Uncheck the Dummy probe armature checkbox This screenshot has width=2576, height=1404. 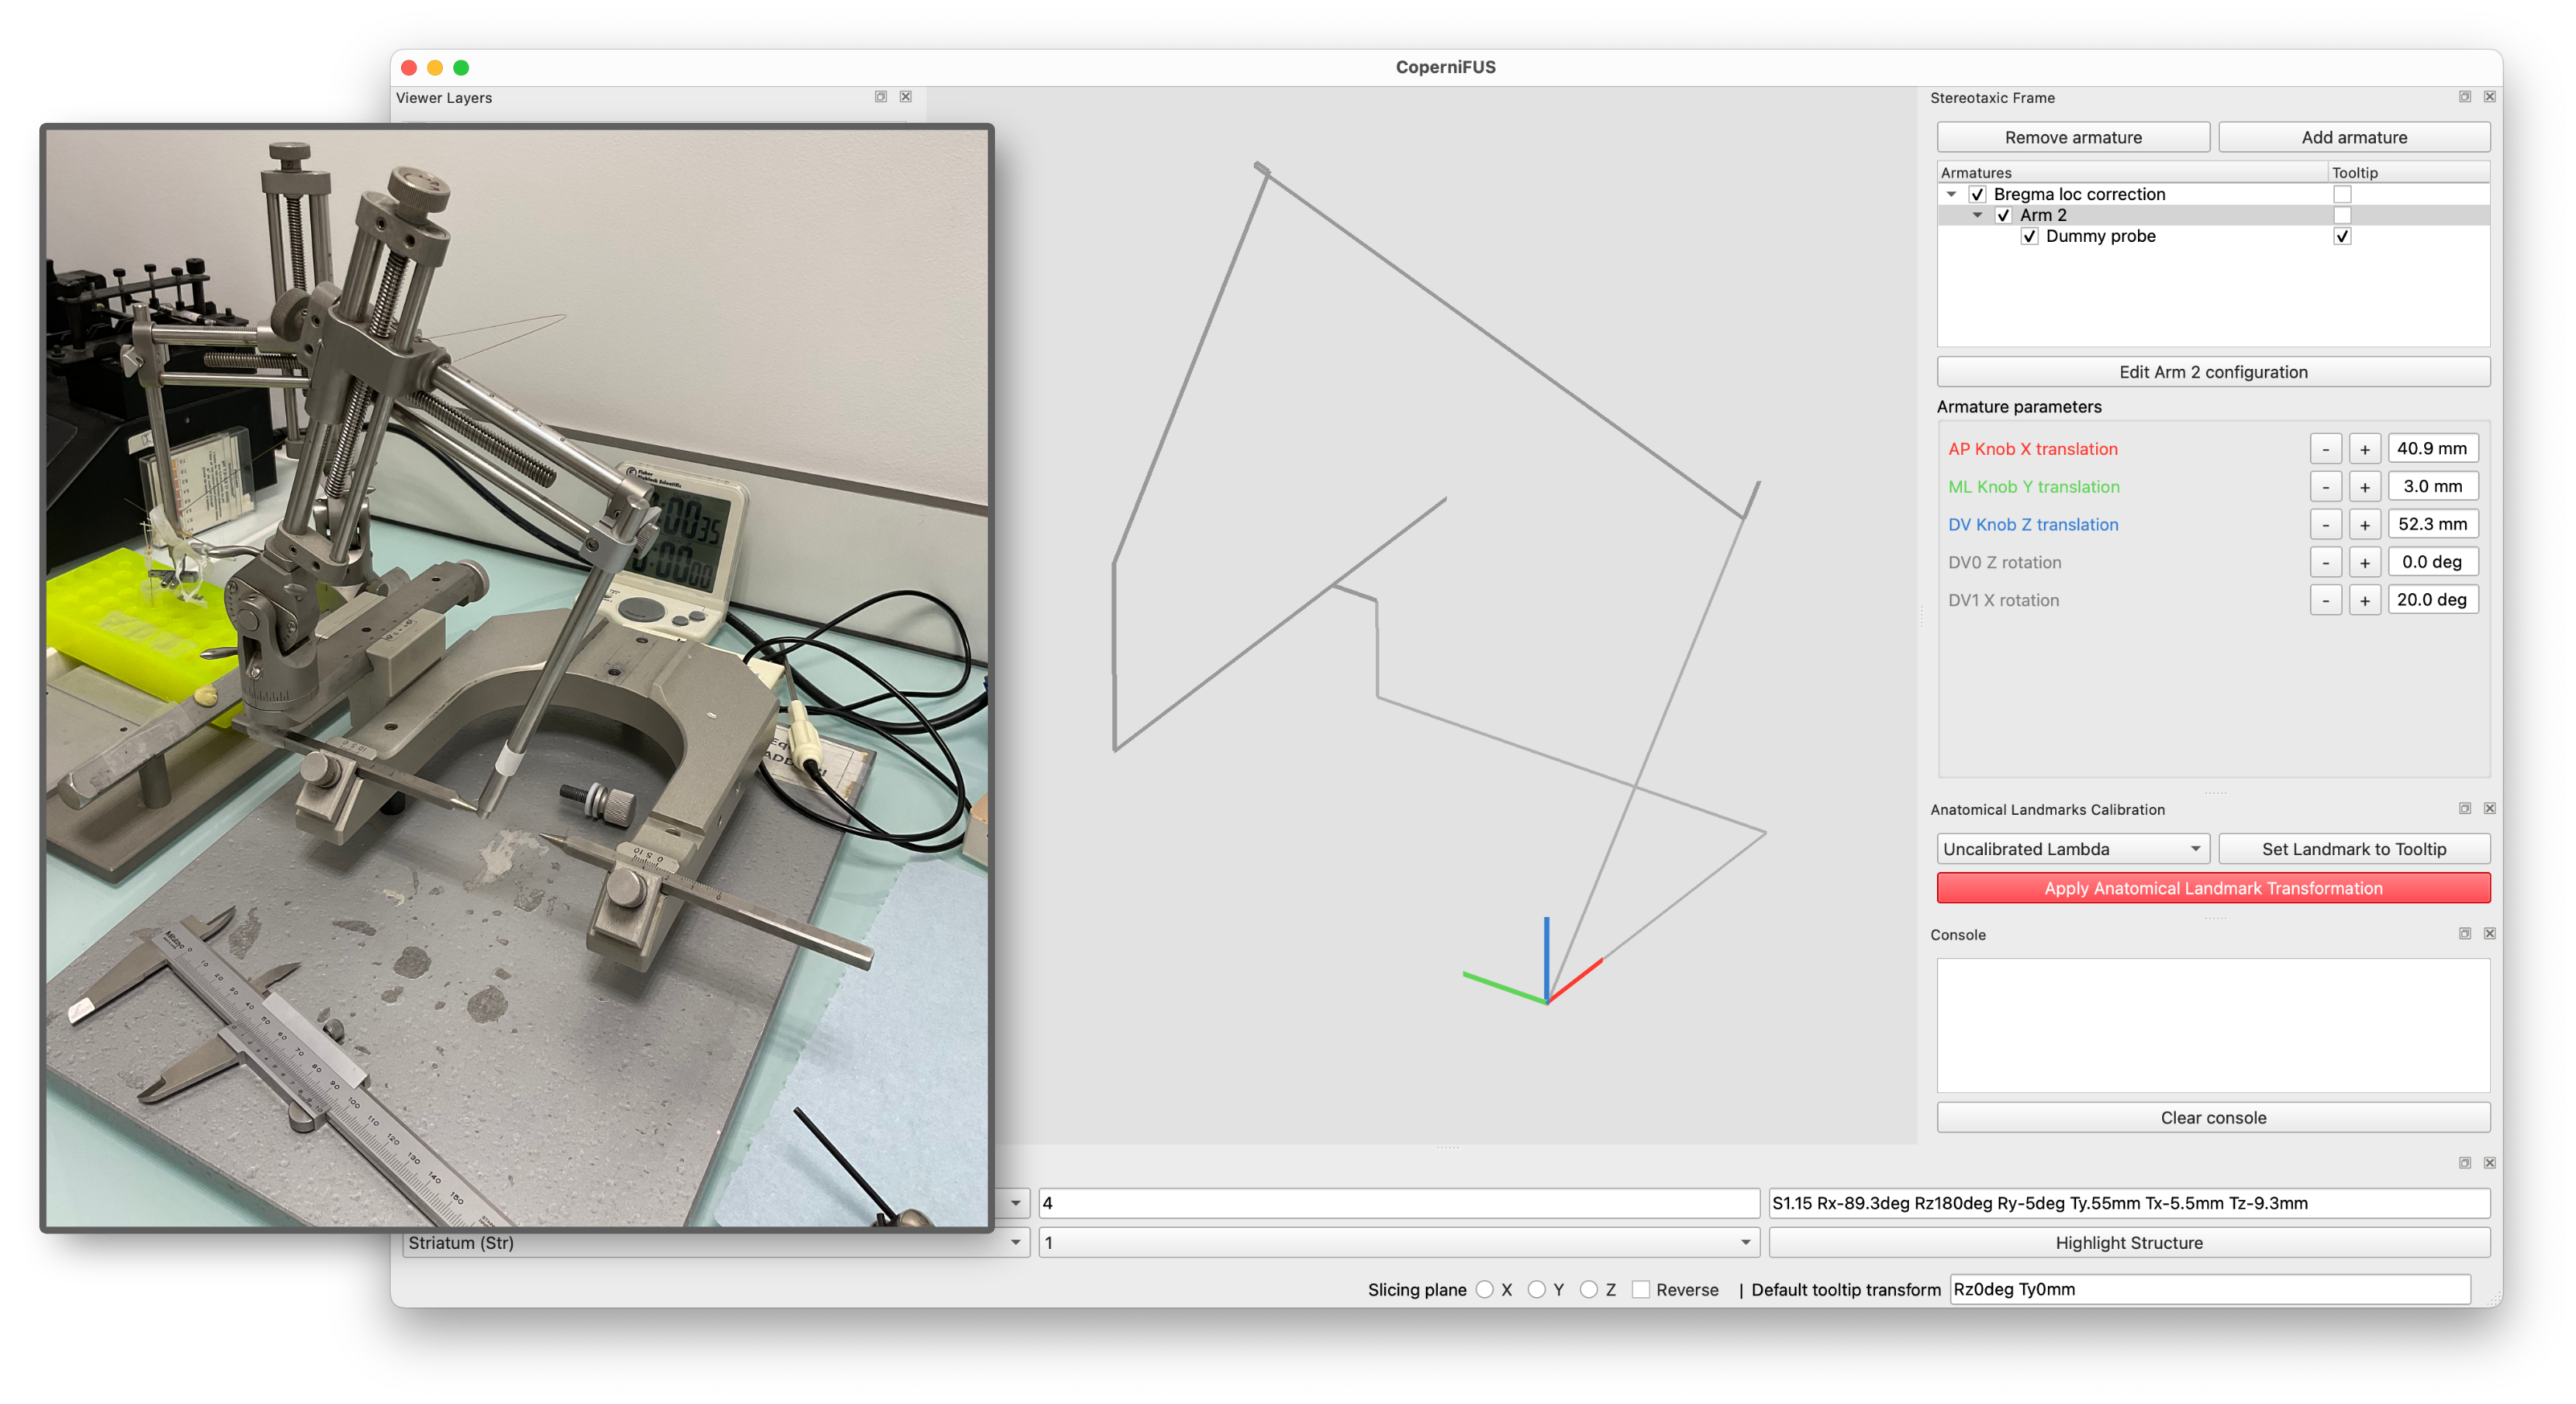click(x=2029, y=236)
